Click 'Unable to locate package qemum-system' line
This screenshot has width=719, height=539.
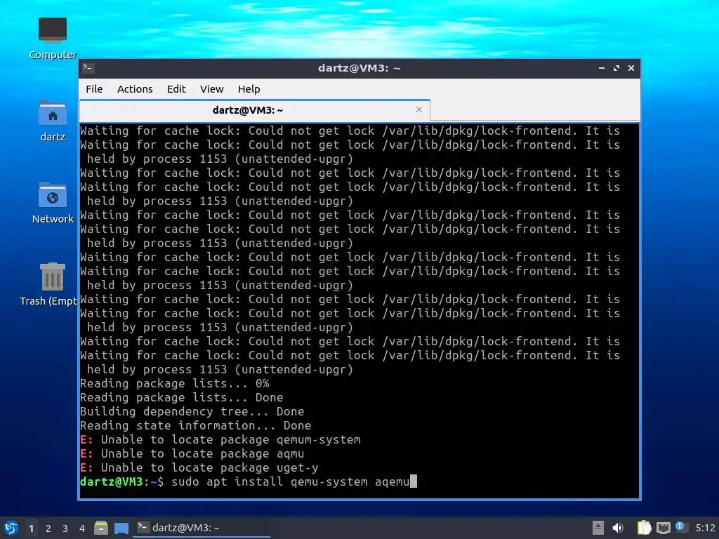(x=220, y=439)
